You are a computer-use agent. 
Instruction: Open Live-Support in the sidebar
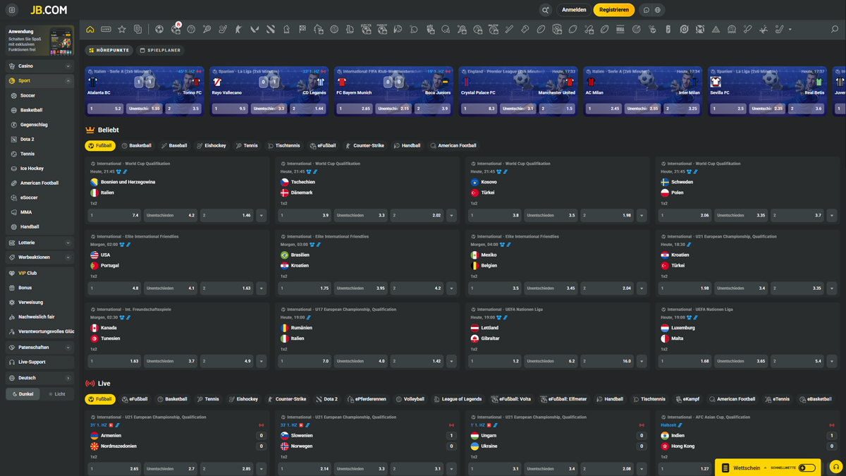[39, 362]
